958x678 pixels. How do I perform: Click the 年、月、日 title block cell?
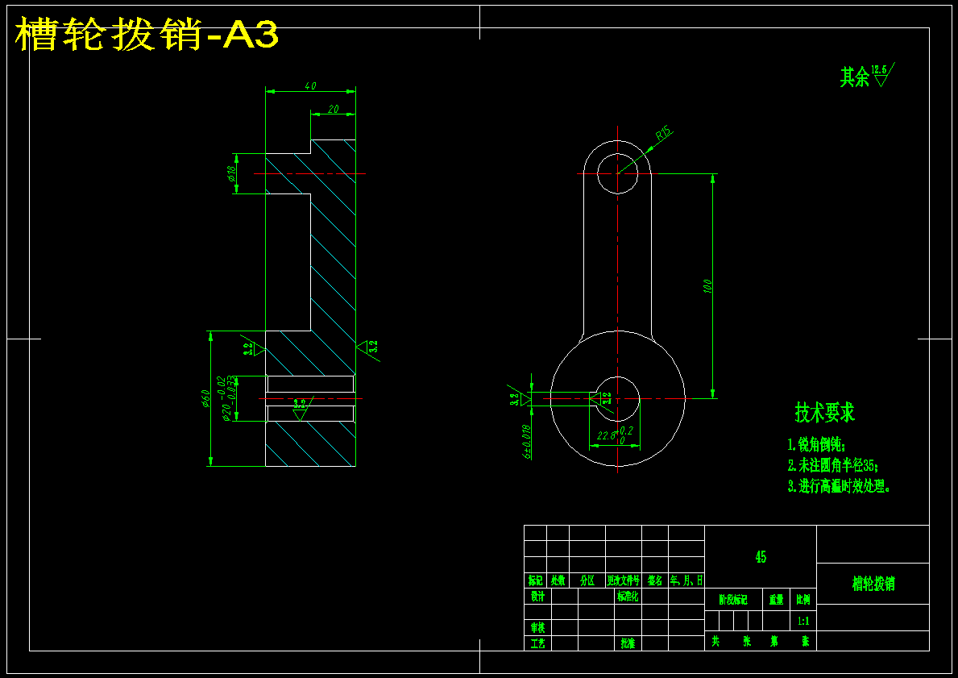pos(686,580)
